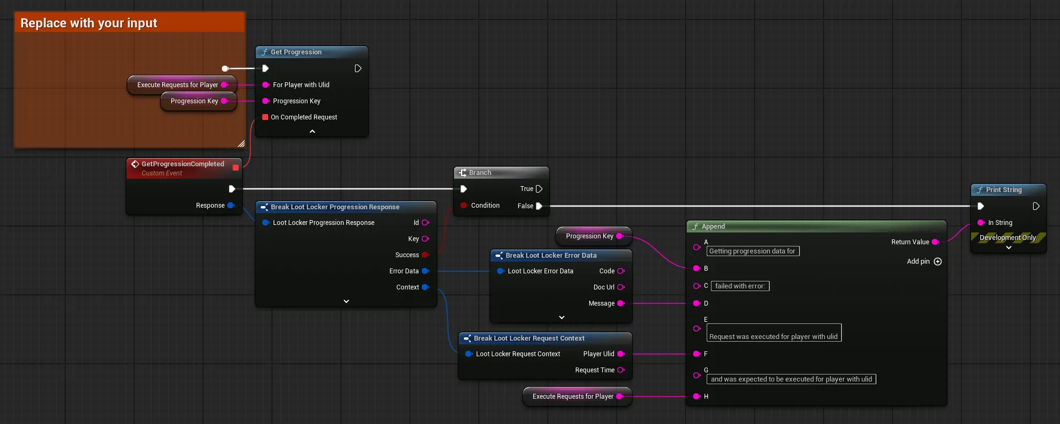
Task: Click the Doc Url output pin
Action: coord(621,287)
